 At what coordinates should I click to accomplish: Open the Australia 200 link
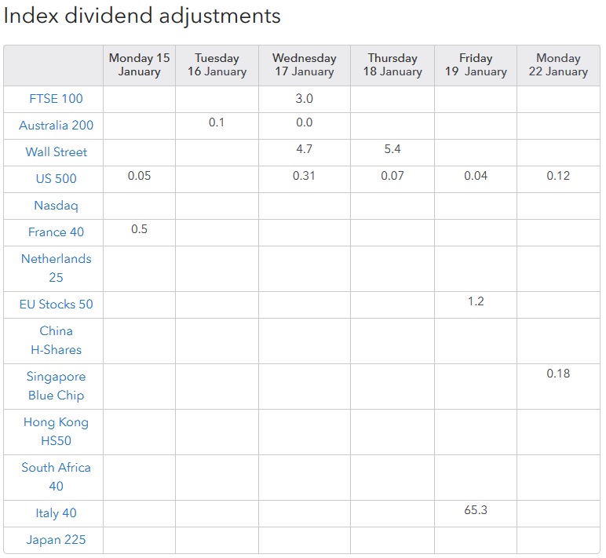pyautogui.click(x=56, y=126)
